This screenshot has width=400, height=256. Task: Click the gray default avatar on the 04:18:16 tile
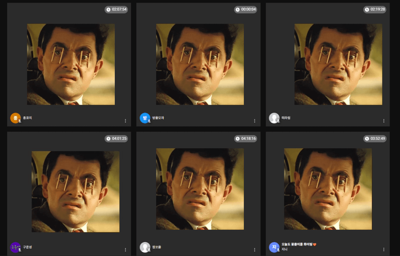pyautogui.click(x=145, y=247)
